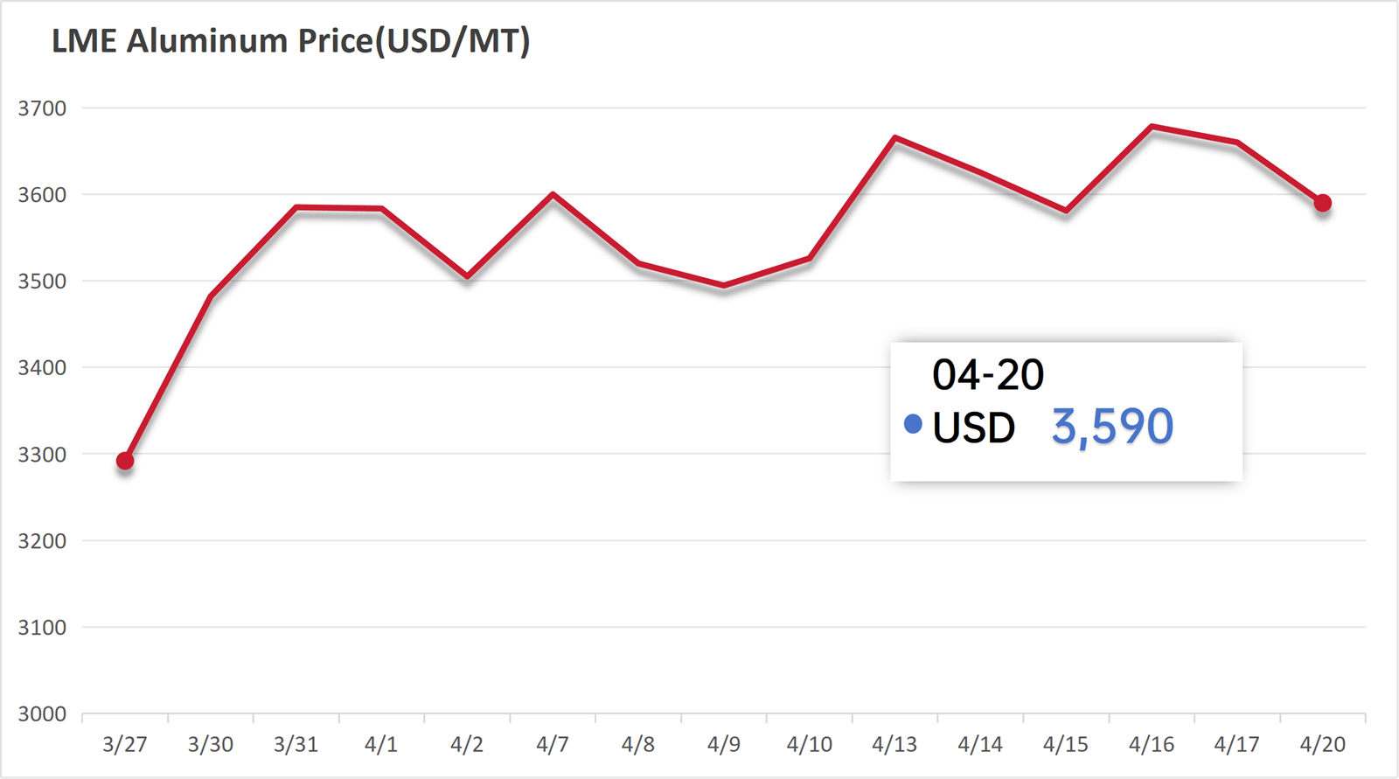Select the 04-20 date in the tooltip
This screenshot has width=1399, height=779.
click(x=988, y=375)
